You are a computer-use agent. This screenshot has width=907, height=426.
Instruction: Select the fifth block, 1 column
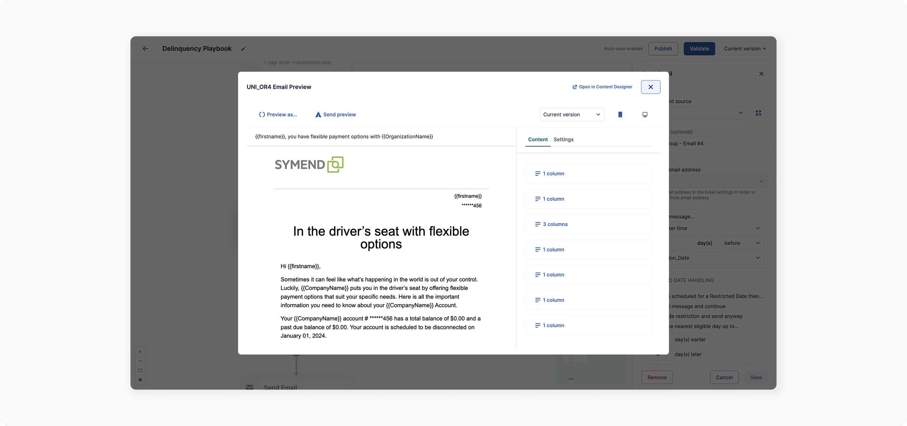click(588, 275)
